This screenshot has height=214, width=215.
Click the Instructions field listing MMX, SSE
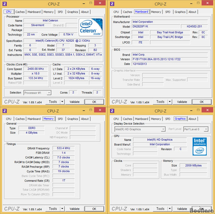click(x=63, y=56)
